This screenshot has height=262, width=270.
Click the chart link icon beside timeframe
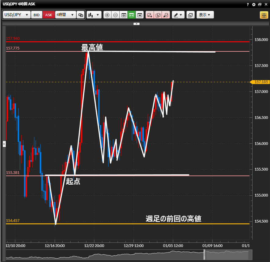pyautogui.click(x=81, y=15)
